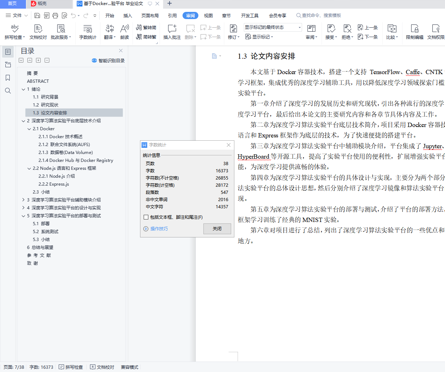Viewport: 445px width, 372px height.
Task: Open the outline panel sidebar icon
Action: (8, 52)
